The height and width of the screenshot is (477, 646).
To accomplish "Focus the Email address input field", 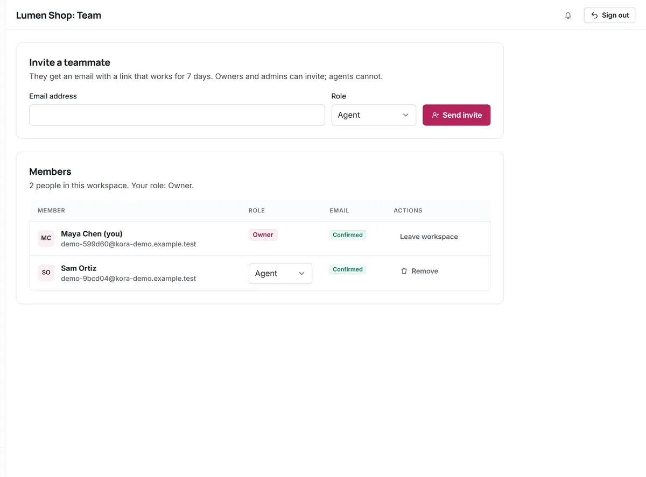I will (177, 115).
